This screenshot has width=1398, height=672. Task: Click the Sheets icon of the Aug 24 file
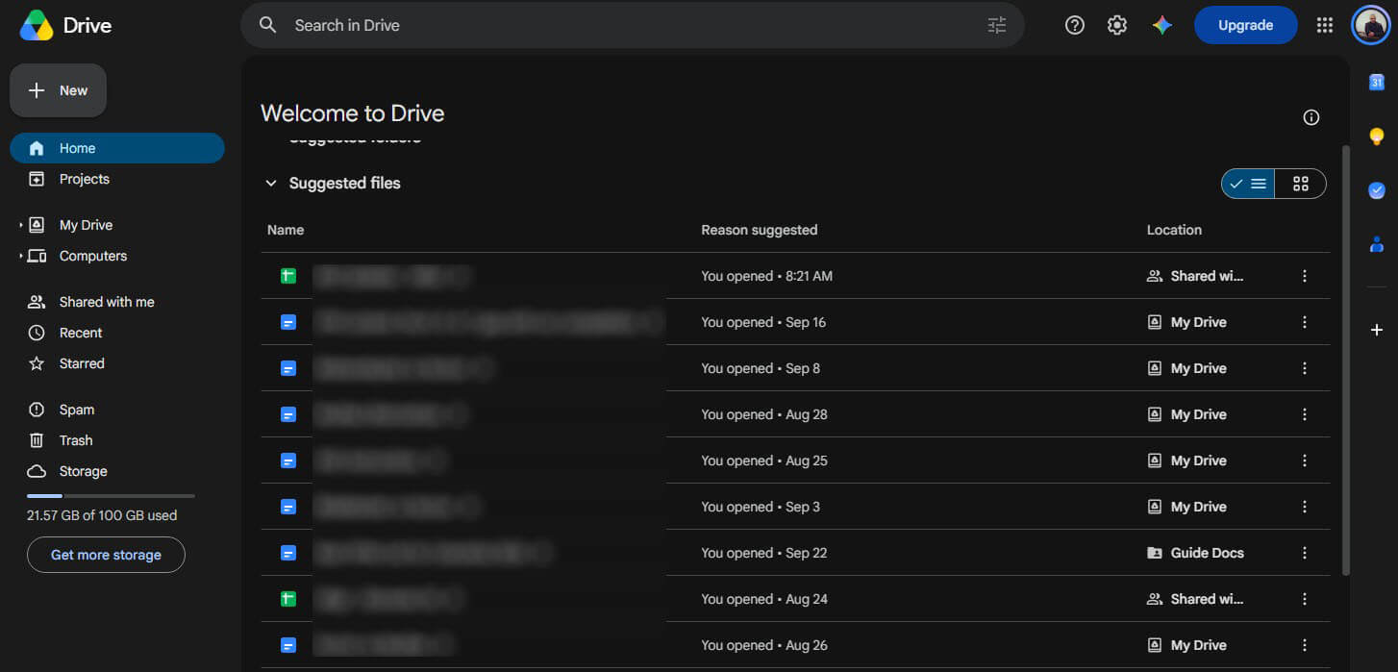(287, 599)
